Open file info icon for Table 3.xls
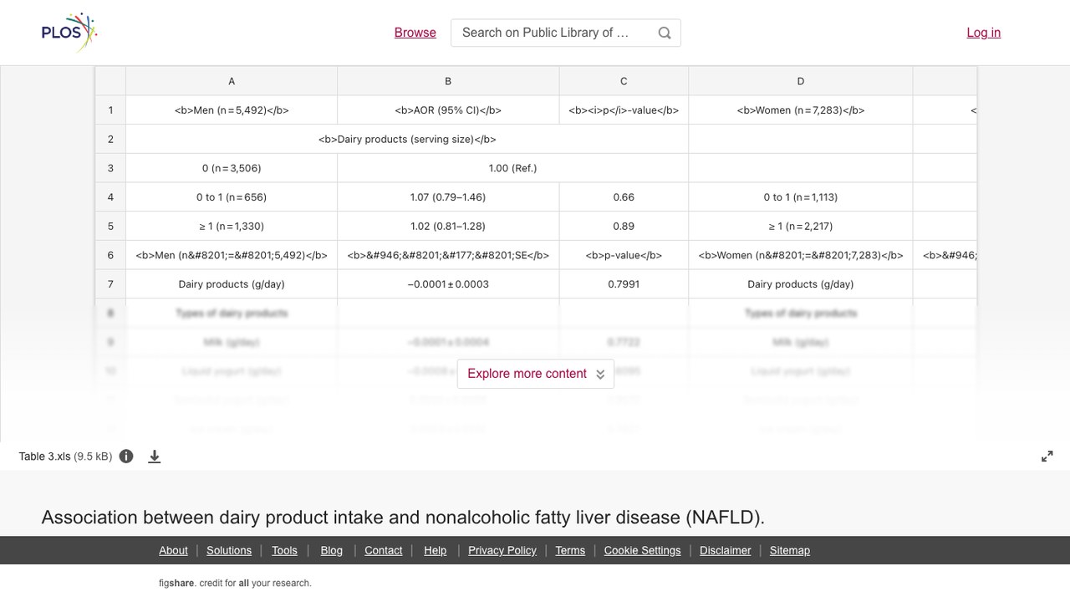Image resolution: width=1070 pixels, height=602 pixels. point(126,457)
